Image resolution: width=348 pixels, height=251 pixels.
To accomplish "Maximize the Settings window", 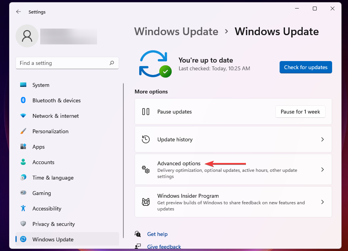I will (314, 8).
